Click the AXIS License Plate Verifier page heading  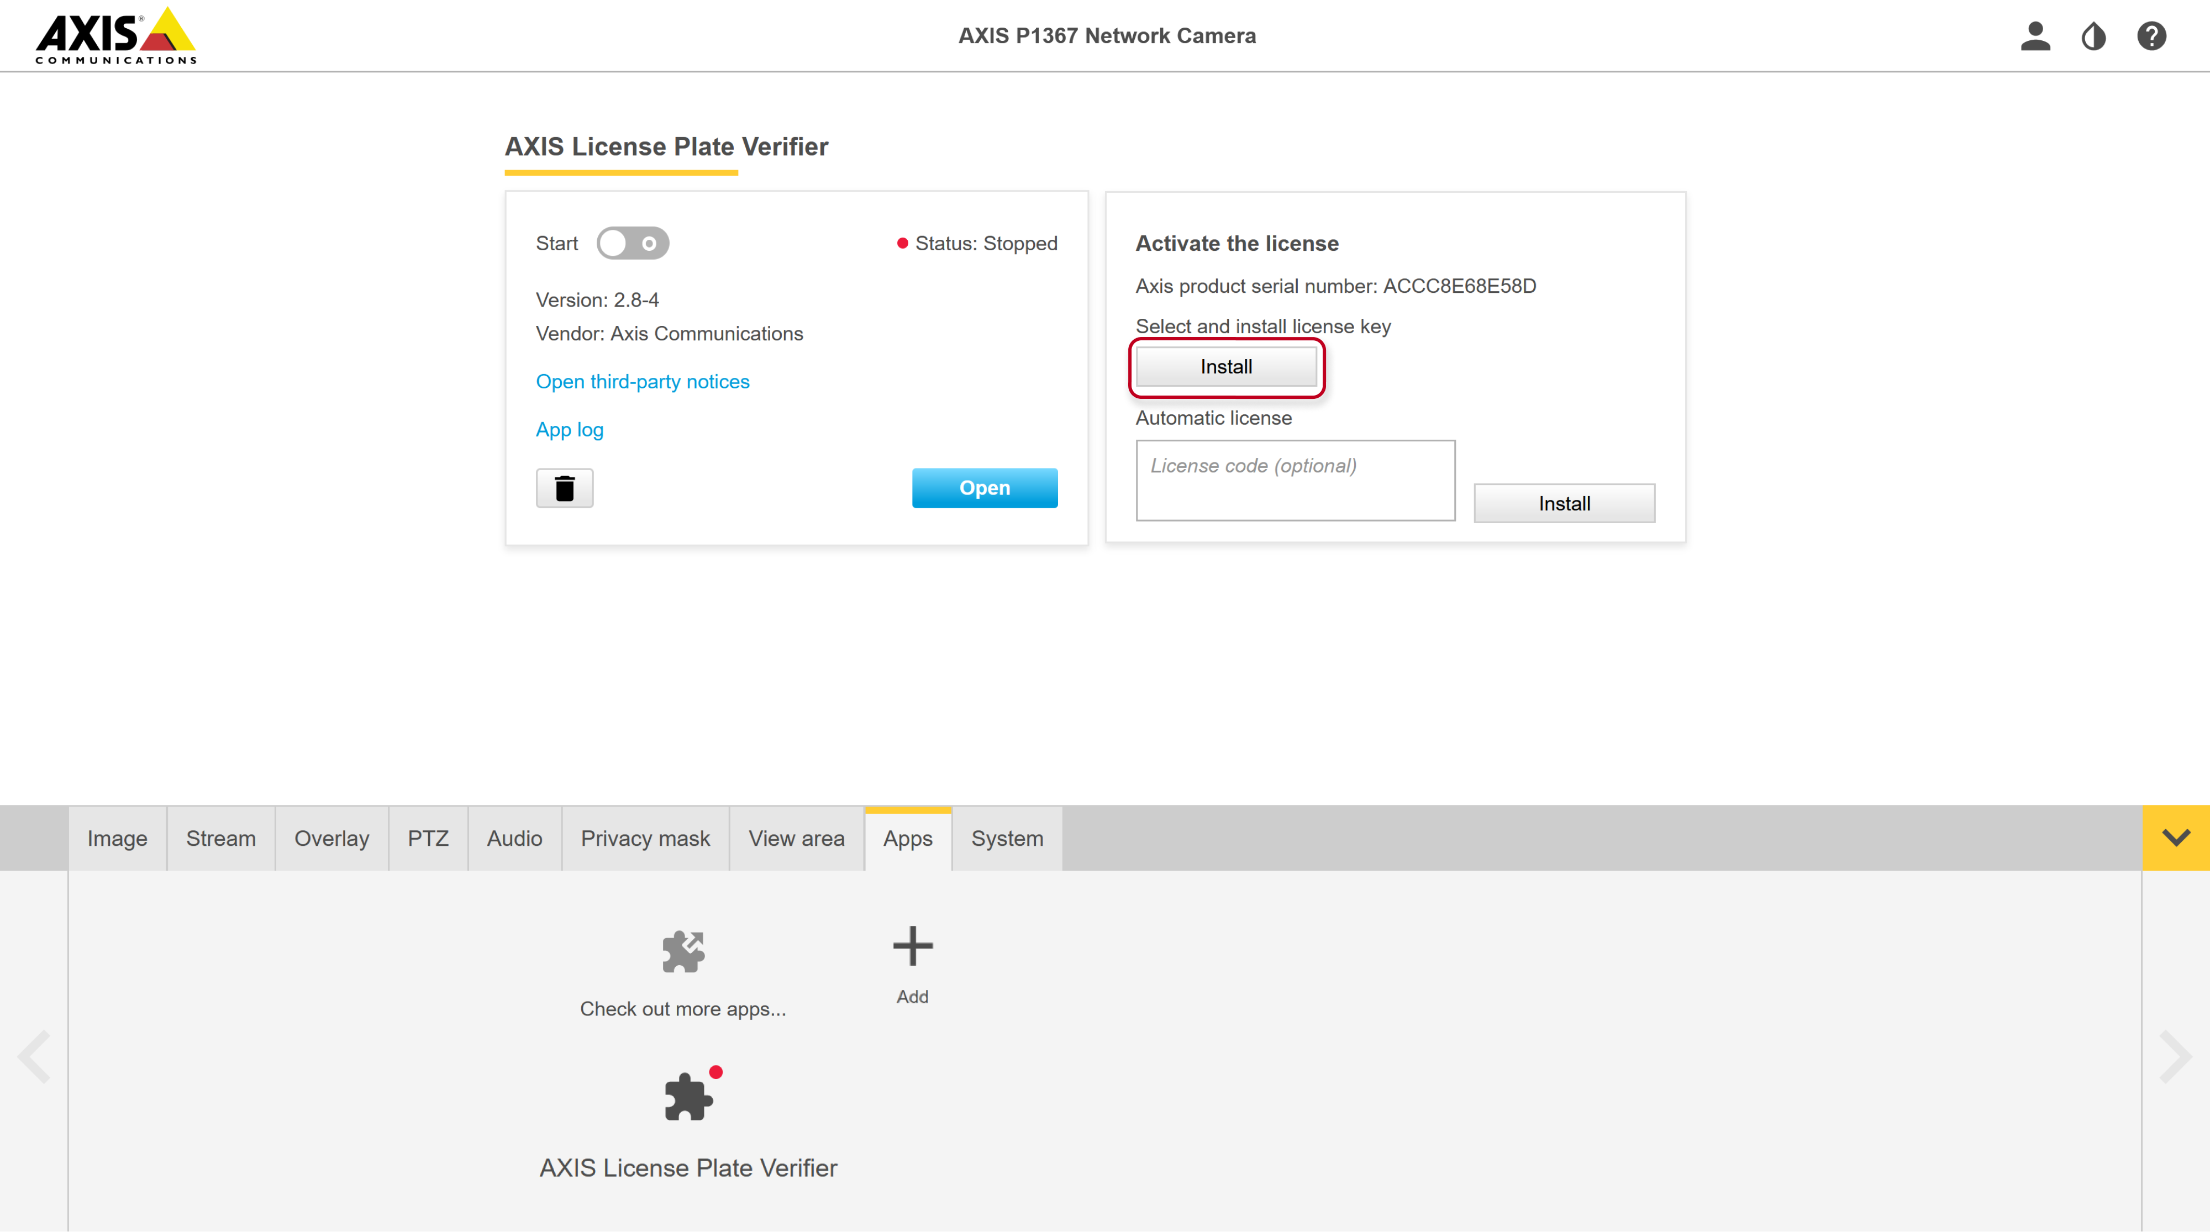pyautogui.click(x=667, y=147)
